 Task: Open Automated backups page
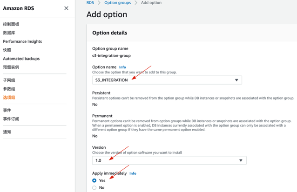pyautogui.click(x=21, y=59)
